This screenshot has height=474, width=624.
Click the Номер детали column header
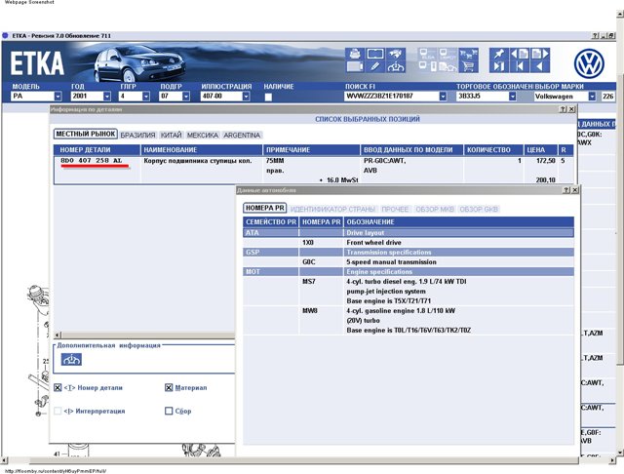coord(97,150)
